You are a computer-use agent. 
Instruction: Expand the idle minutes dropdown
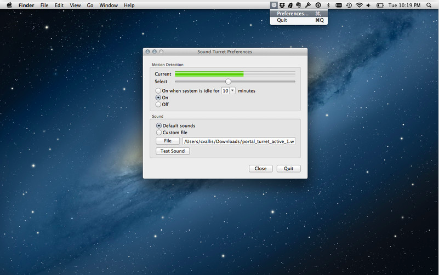tap(232, 90)
